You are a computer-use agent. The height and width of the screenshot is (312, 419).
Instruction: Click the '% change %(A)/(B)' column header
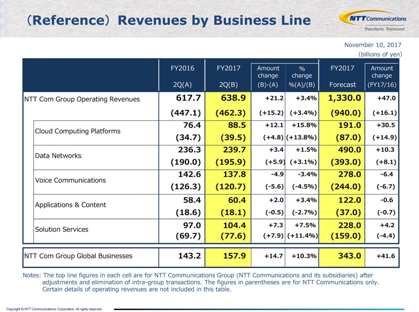[302, 76]
